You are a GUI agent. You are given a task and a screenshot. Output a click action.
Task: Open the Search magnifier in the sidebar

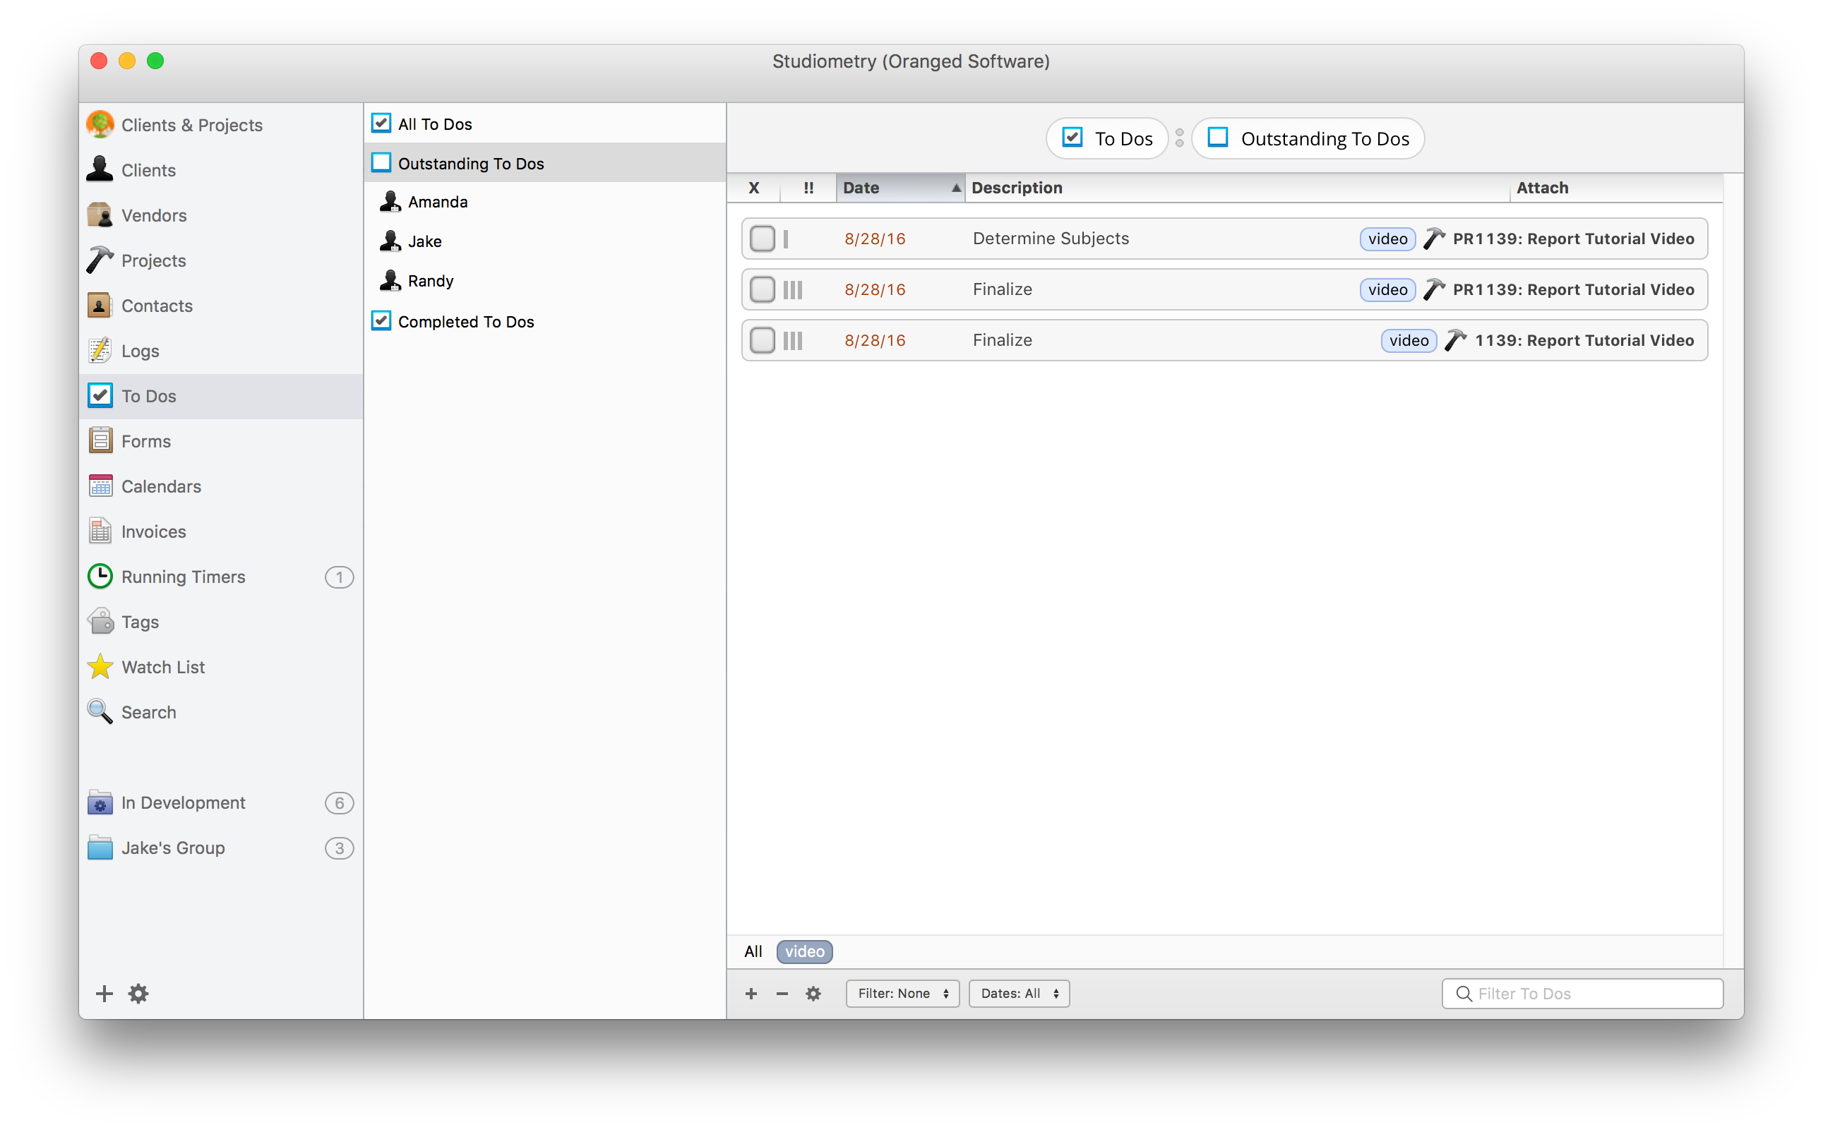100,711
